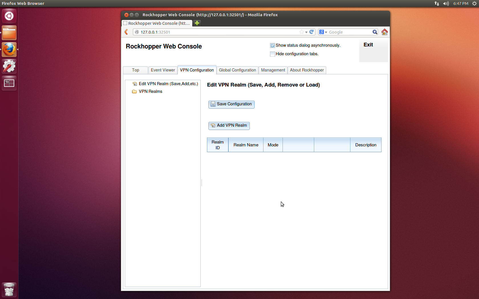Open the Files launcher in the dock

click(9, 33)
